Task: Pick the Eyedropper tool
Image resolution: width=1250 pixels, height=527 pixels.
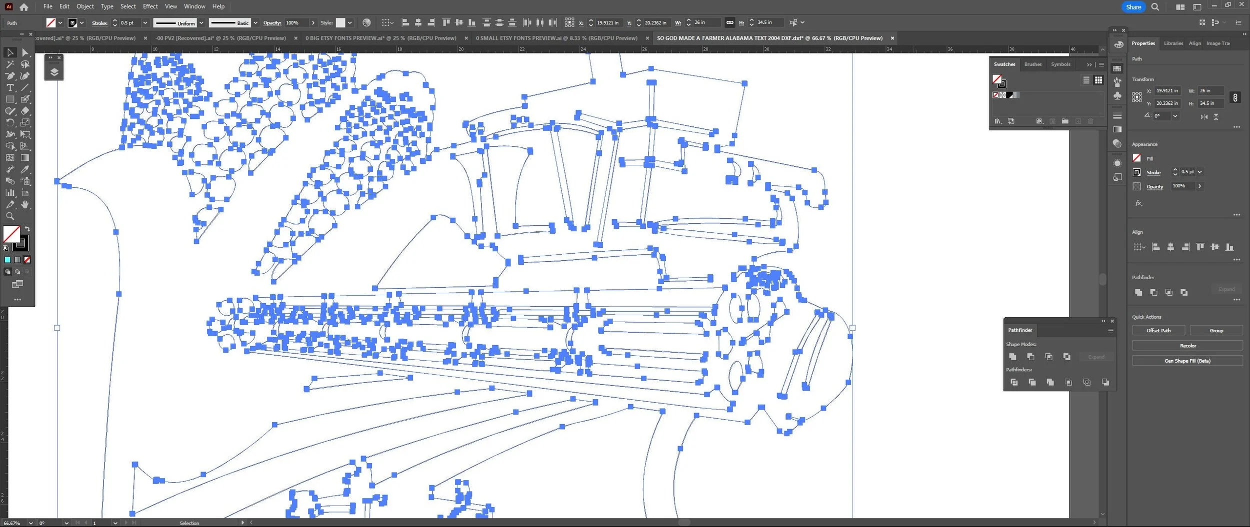Action: pos(25,169)
